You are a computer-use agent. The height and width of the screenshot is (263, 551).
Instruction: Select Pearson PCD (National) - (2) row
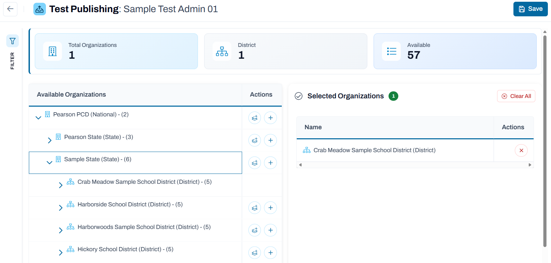(x=135, y=118)
